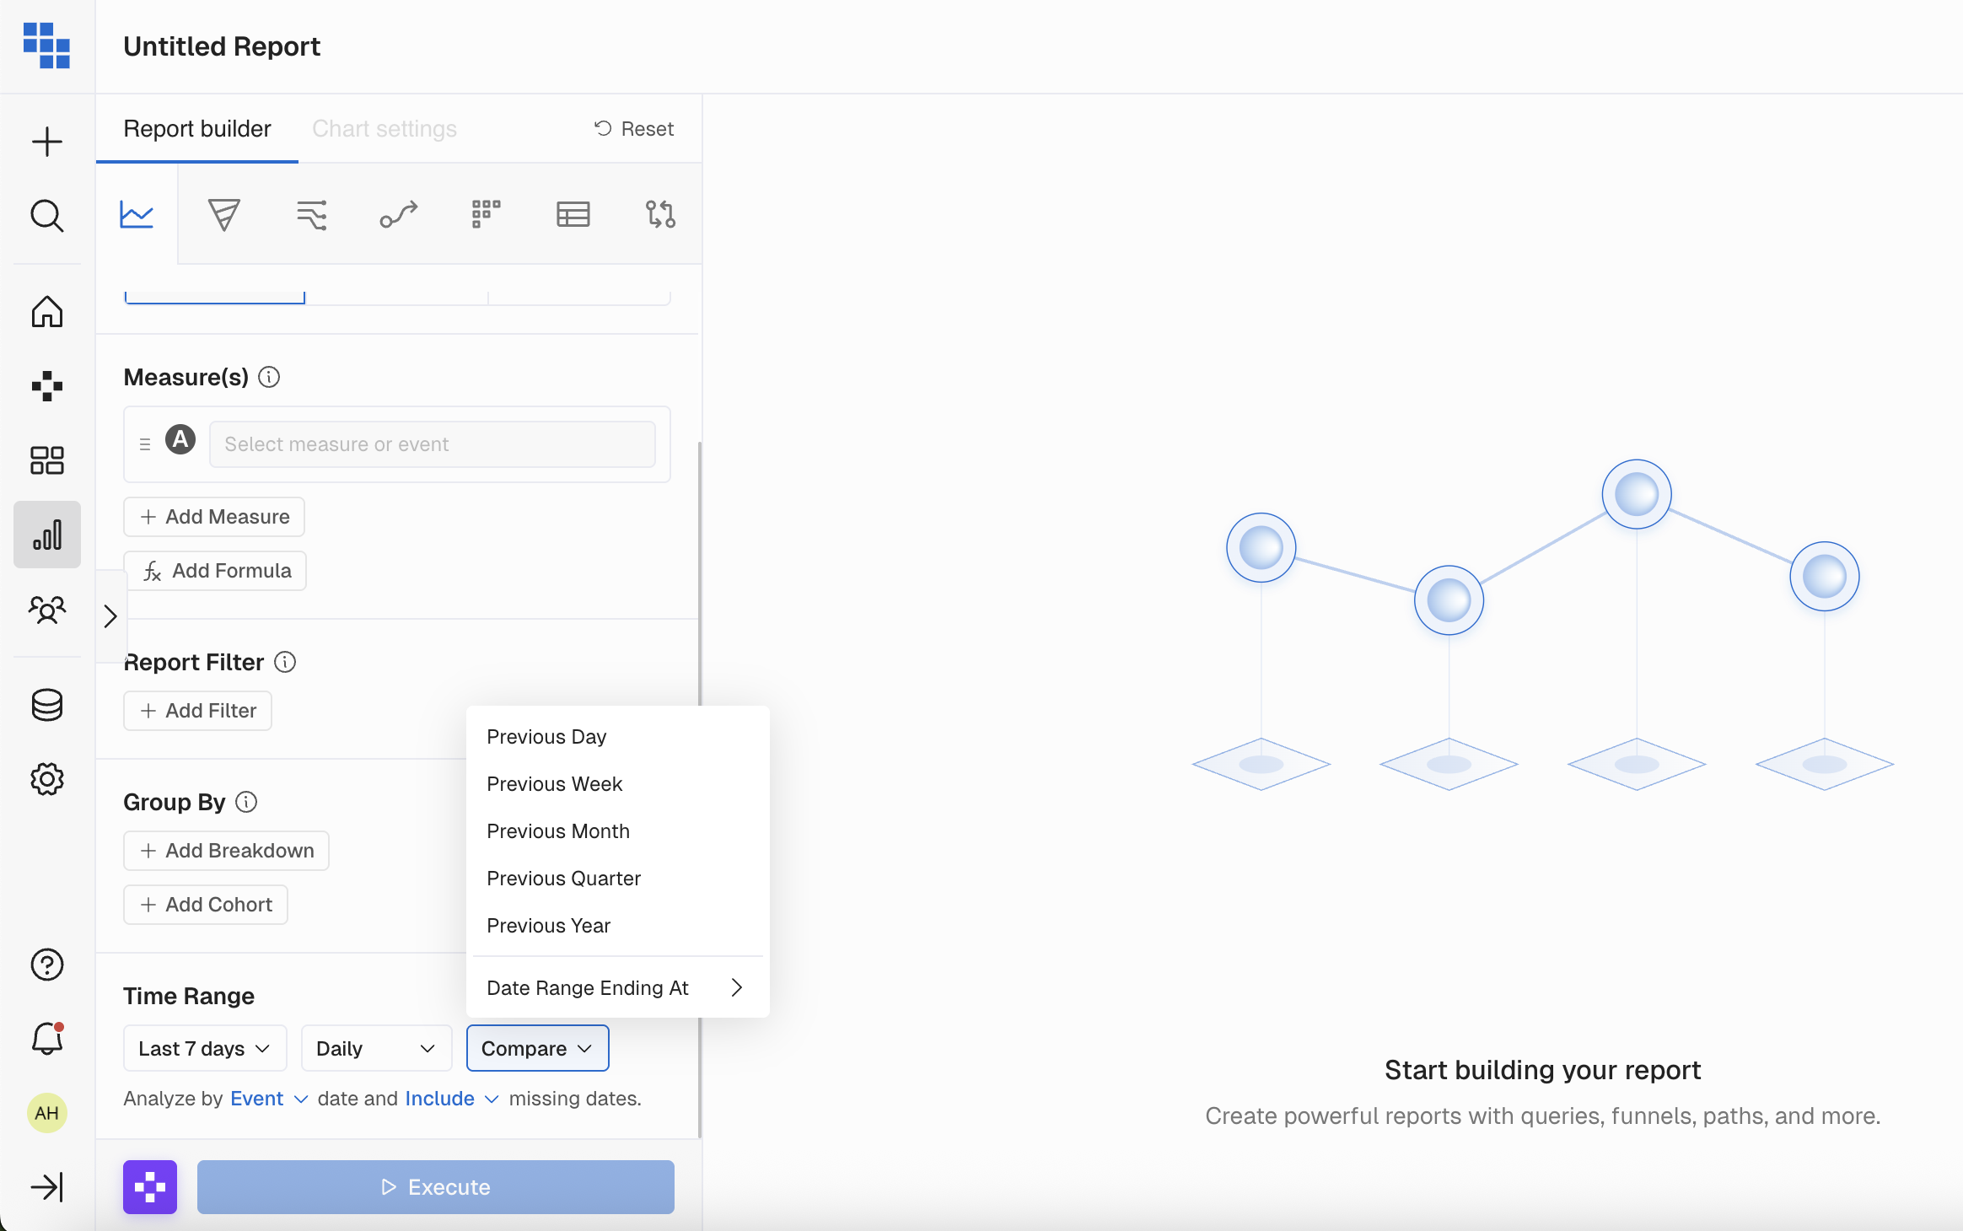This screenshot has height=1231, width=1963.
Task: Switch to Chart settings tab
Action: point(385,129)
